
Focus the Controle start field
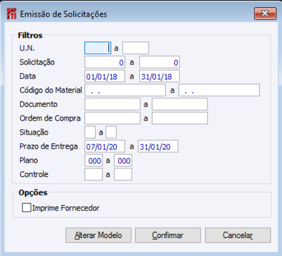pos(94,175)
